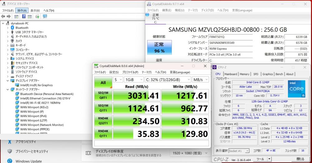Click the green All benchmark button

[103, 82]
